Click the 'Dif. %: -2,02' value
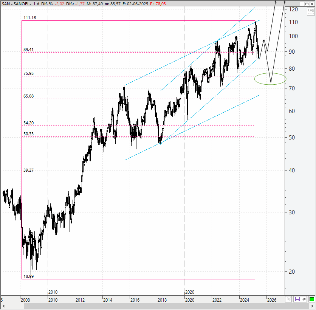Screen dimensions: 316x310 click(x=53, y=4)
